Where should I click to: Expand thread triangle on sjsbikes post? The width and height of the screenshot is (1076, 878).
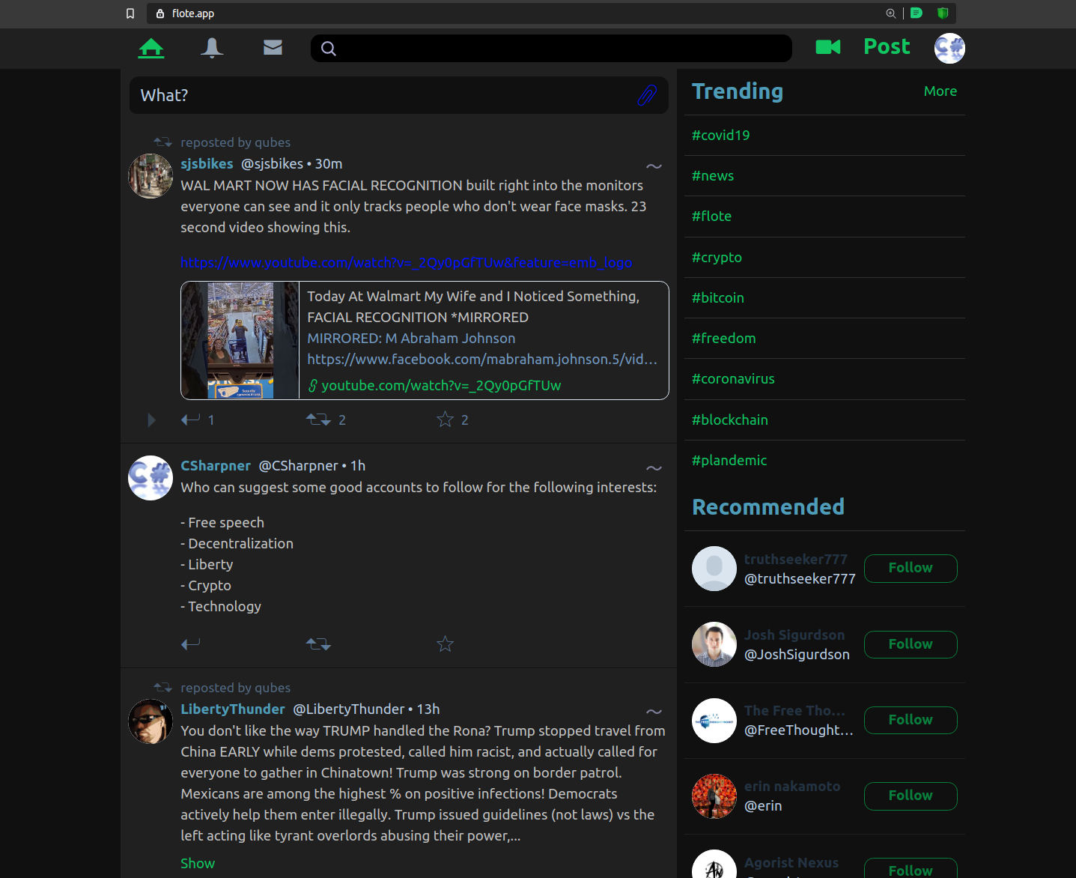(x=151, y=420)
